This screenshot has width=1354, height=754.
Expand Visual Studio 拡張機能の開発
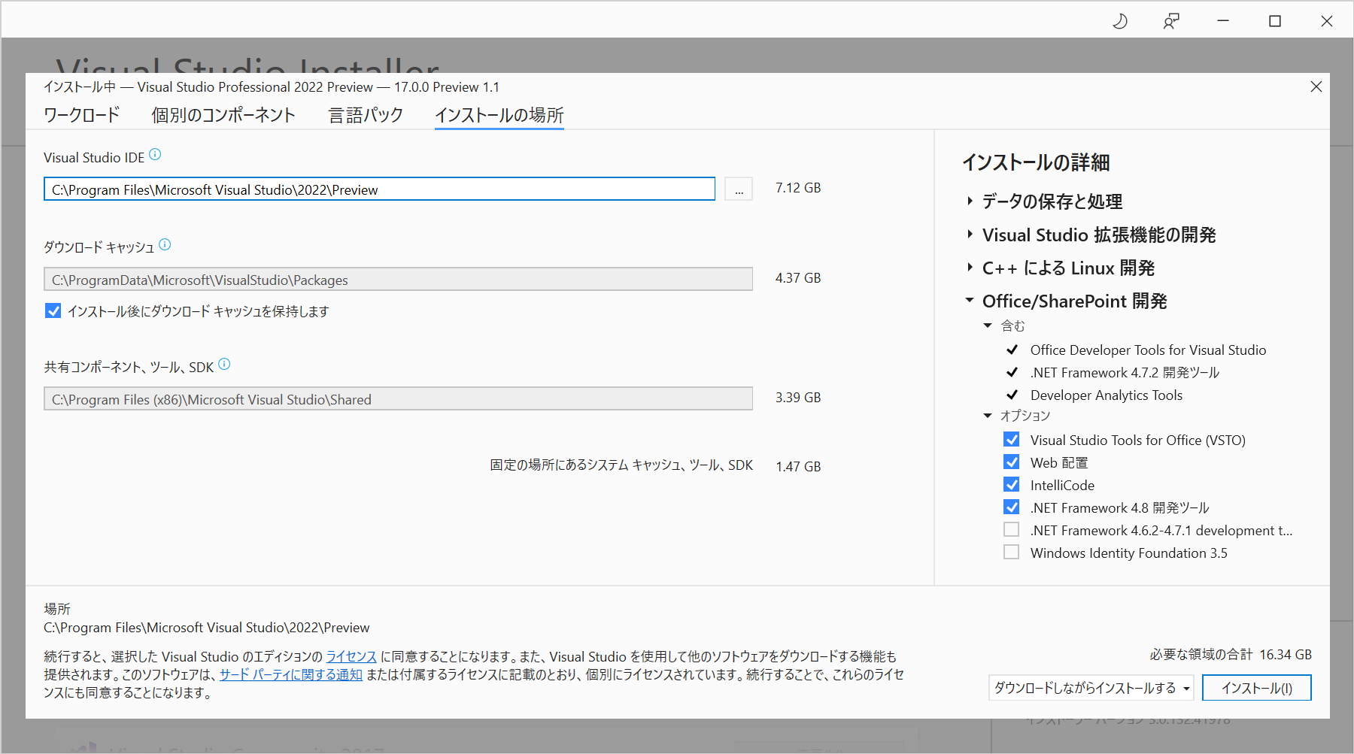(x=970, y=235)
